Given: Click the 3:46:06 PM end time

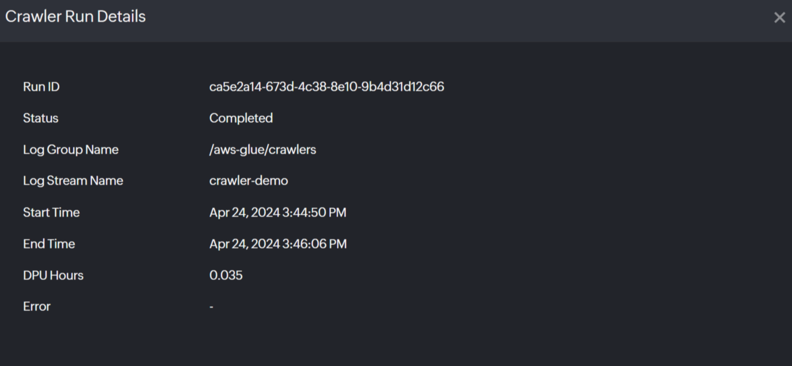Looking at the screenshot, I should 314,244.
